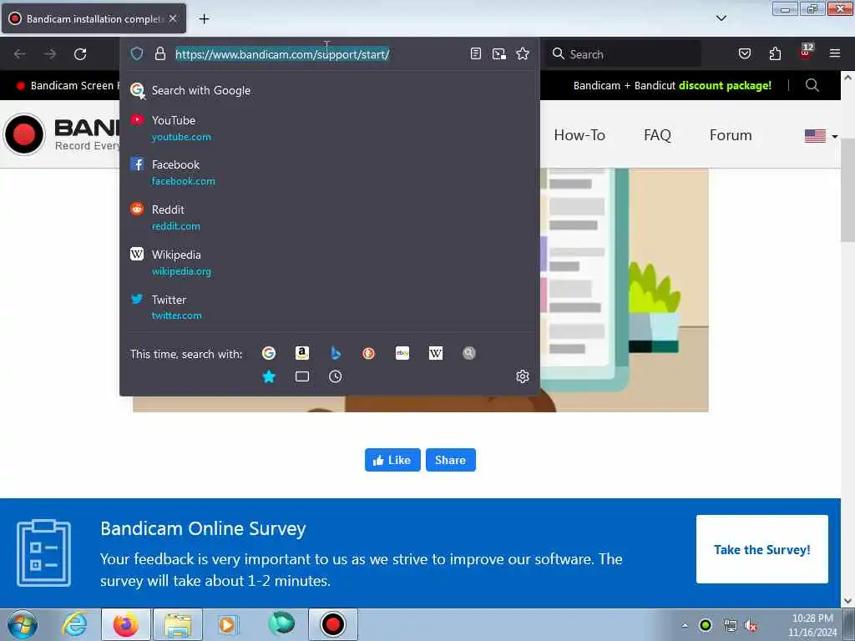Viewport: 855px width, 641px height.
Task: Search this time with Bing icon
Action: 336,353
